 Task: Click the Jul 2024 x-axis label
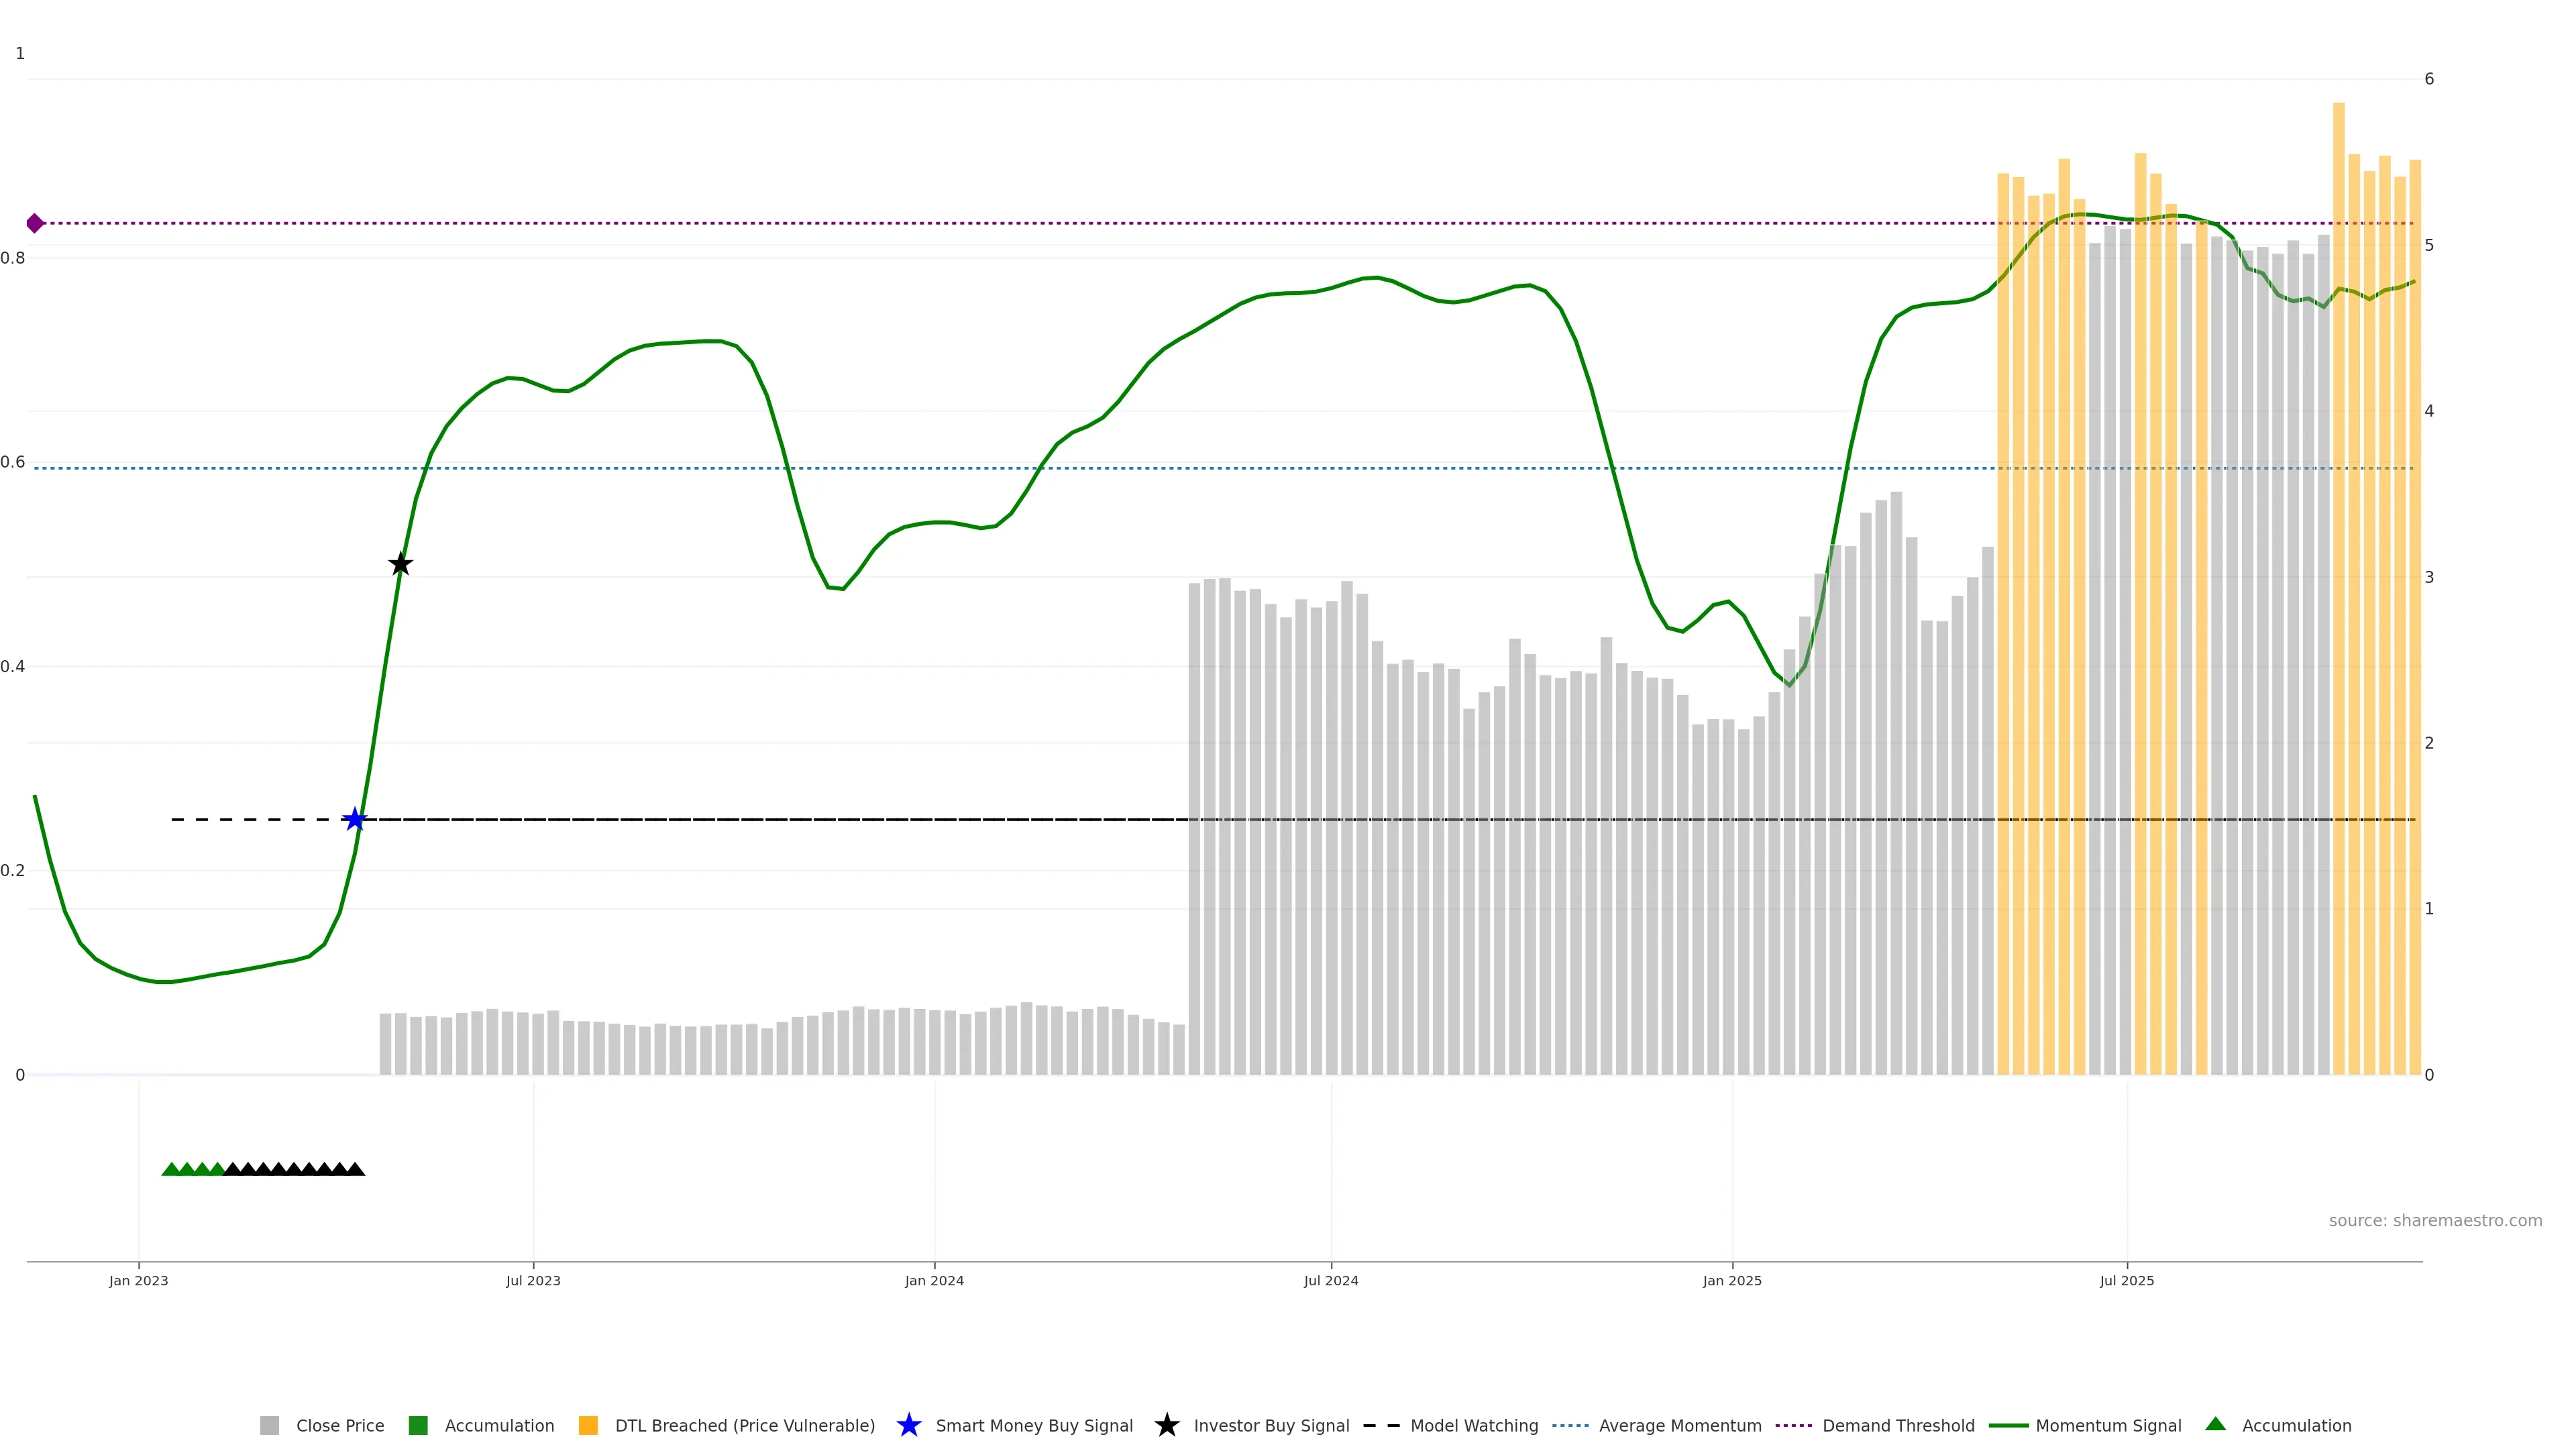pyautogui.click(x=1330, y=1281)
